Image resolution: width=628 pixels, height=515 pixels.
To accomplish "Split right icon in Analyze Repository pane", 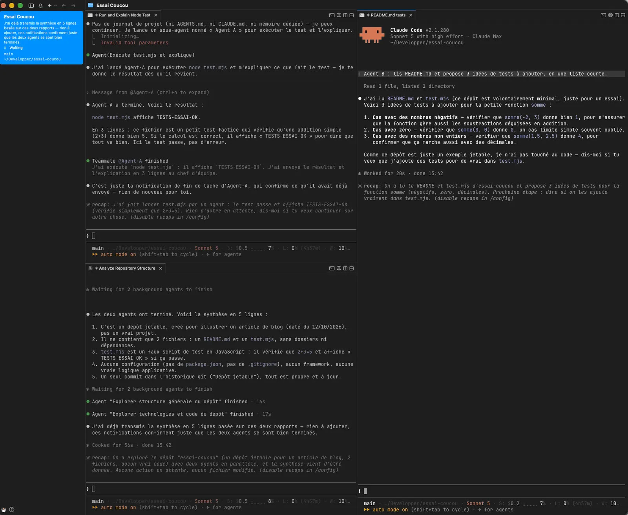I will [345, 268].
